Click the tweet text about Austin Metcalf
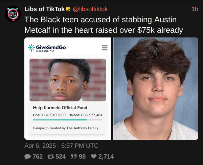Screen dimensions: 203x165 (x=104, y=25)
